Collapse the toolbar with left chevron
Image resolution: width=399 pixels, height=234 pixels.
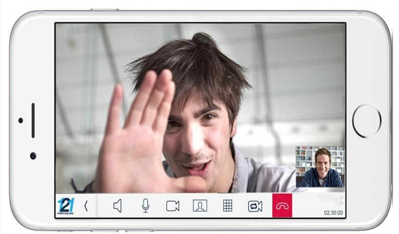[x=86, y=206]
